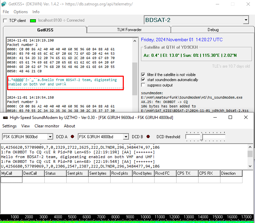Click the Rcvd FC column header
Viewport: 255px width, 223px height.
point(165,173)
